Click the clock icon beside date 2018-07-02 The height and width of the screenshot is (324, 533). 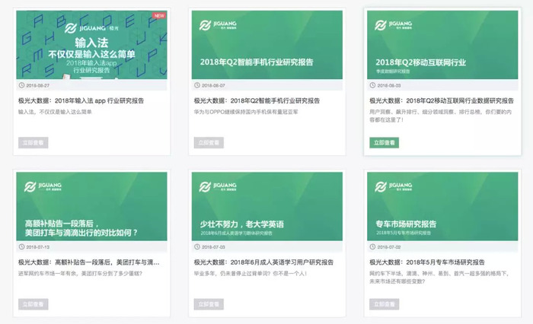pos(372,247)
